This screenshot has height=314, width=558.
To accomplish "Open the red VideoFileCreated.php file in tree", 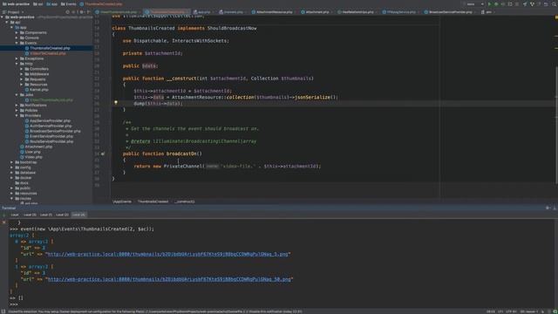I will click(x=48, y=53).
